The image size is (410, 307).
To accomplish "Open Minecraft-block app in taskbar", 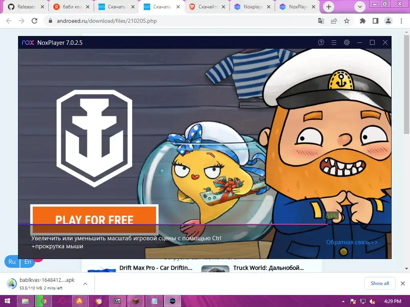I will (x=136, y=301).
